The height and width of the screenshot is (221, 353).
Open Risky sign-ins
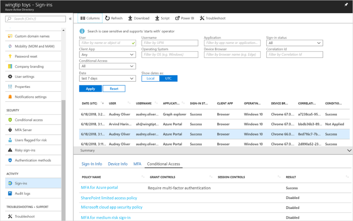click(x=33, y=150)
